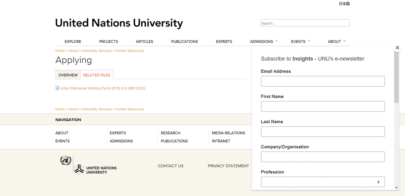Open MEDIA RELATIONS footer link
The width and height of the screenshot is (405, 196).
click(228, 133)
